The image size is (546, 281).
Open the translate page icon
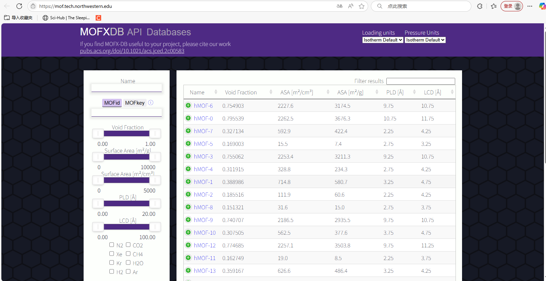tap(340, 6)
